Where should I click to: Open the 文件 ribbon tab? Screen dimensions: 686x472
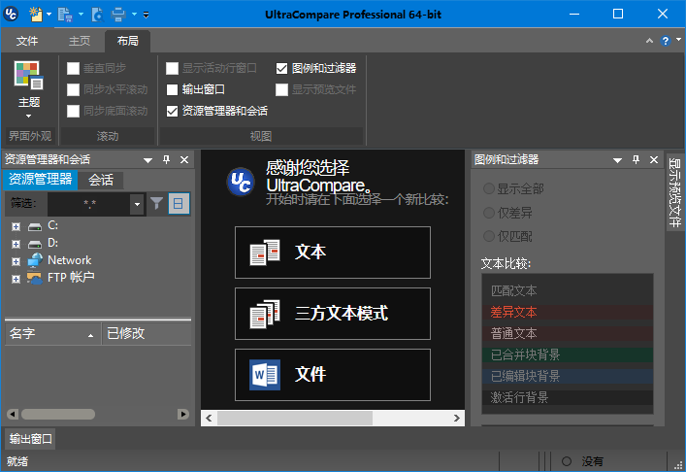coord(27,41)
